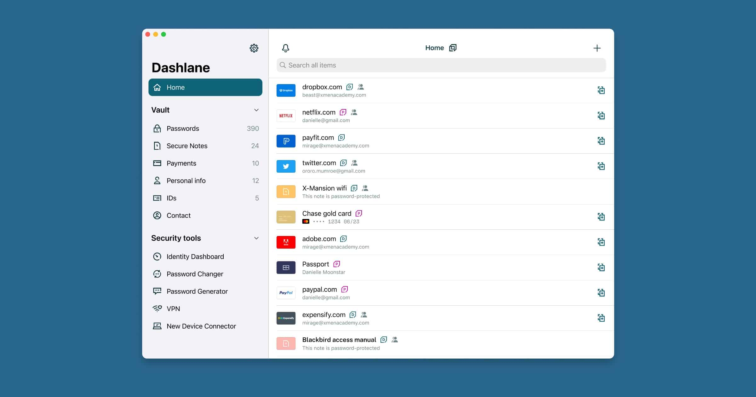Select the VPN option

[x=173, y=308]
